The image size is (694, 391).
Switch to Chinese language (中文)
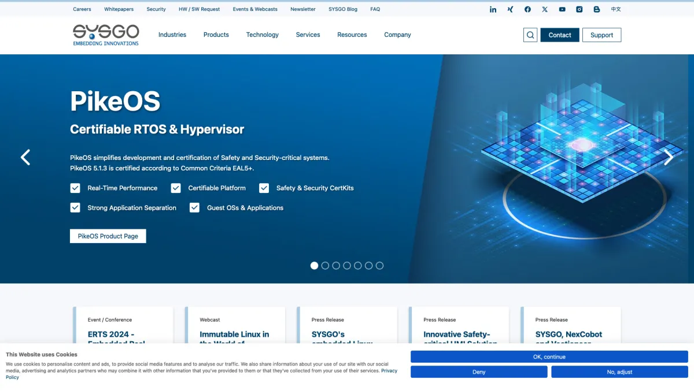pyautogui.click(x=616, y=9)
